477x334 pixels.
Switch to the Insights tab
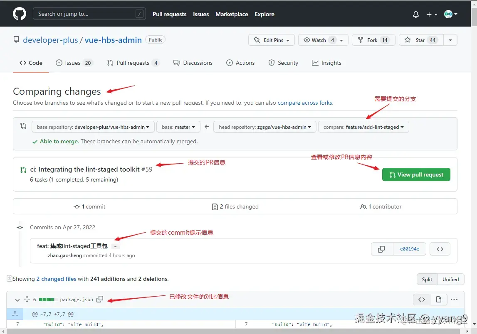point(326,63)
